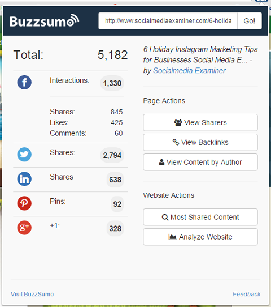The width and height of the screenshot is (271, 307).
Task: Click the Comments: label
Action: 68,133
